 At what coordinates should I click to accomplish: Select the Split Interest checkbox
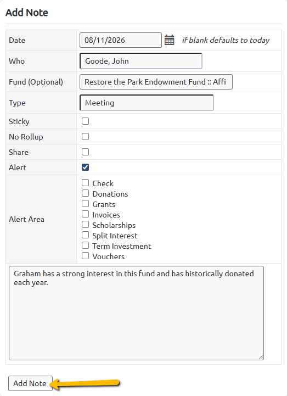pos(85,235)
